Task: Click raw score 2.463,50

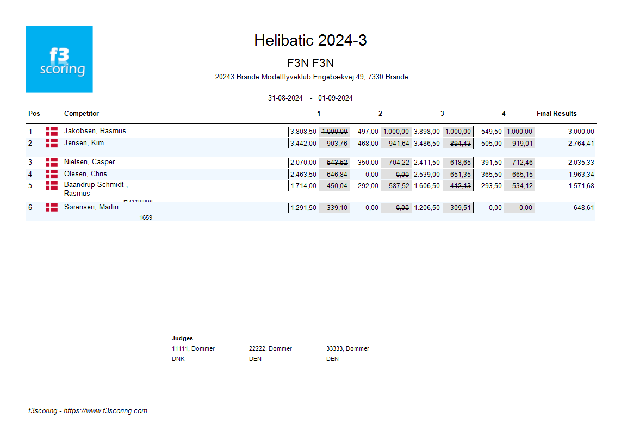Action: (303, 175)
